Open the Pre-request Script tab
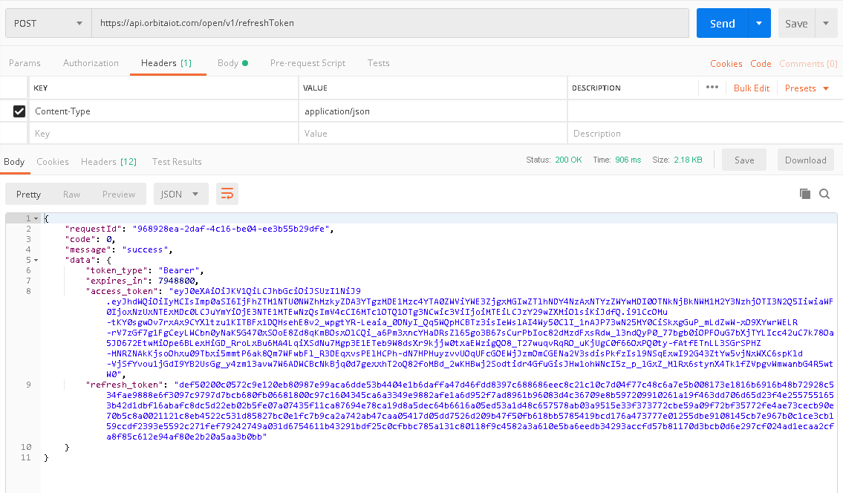The image size is (843, 493). click(x=307, y=63)
